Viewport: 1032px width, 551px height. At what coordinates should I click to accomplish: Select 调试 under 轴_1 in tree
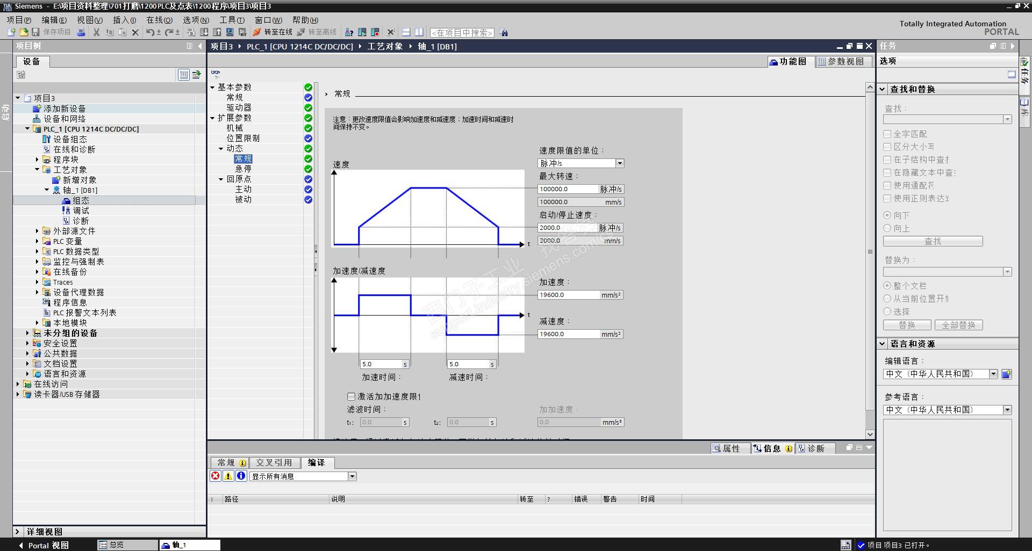click(x=81, y=211)
